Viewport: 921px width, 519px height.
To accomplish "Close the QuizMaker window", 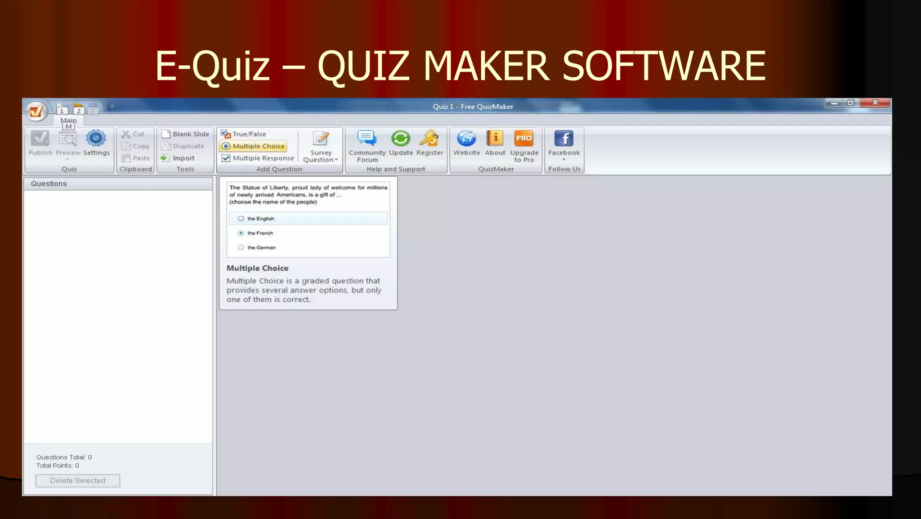I will tap(875, 103).
